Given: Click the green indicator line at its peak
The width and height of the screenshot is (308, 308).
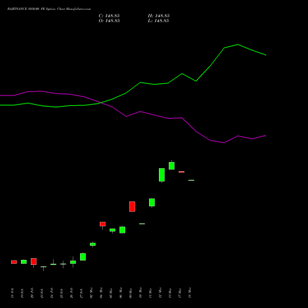Looking at the screenshot, I should pos(238,44).
